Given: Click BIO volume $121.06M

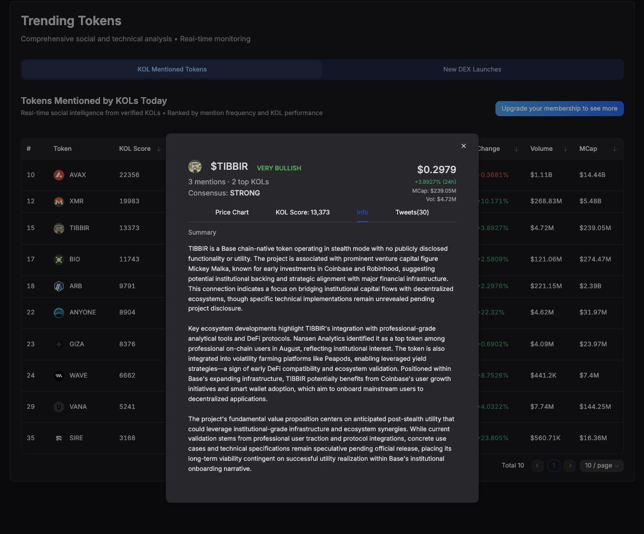Looking at the screenshot, I should 546,259.
